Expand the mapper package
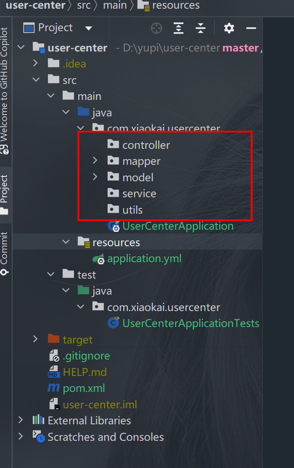294x468 pixels. tap(95, 161)
